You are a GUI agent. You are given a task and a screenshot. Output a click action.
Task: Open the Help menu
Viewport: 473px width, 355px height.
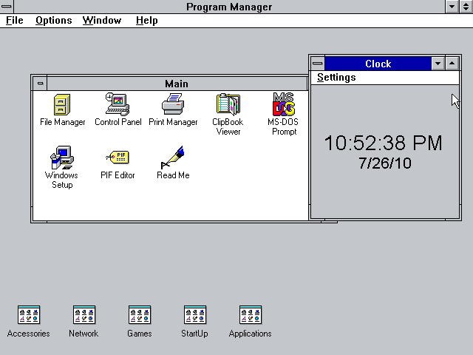[x=146, y=21]
